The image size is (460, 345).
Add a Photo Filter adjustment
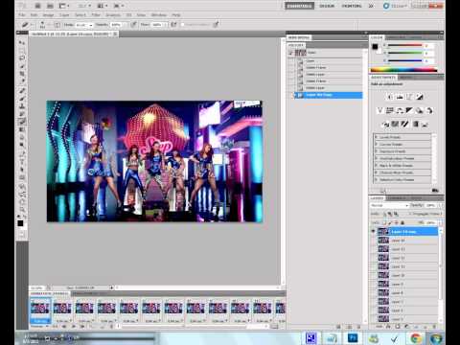(420, 110)
